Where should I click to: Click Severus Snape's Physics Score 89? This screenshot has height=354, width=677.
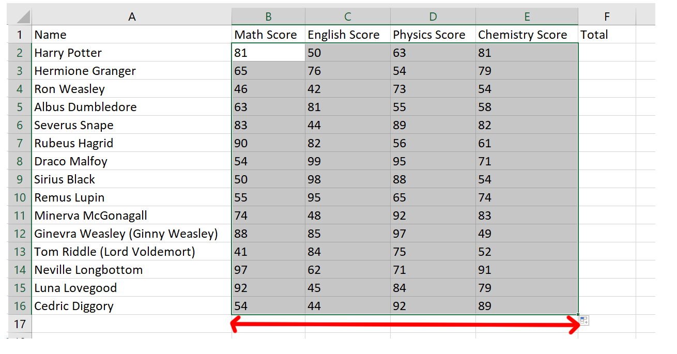pos(433,125)
